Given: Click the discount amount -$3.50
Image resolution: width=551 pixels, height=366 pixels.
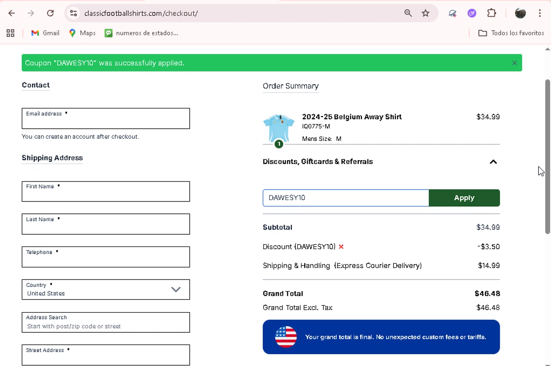Looking at the screenshot, I should (489, 247).
